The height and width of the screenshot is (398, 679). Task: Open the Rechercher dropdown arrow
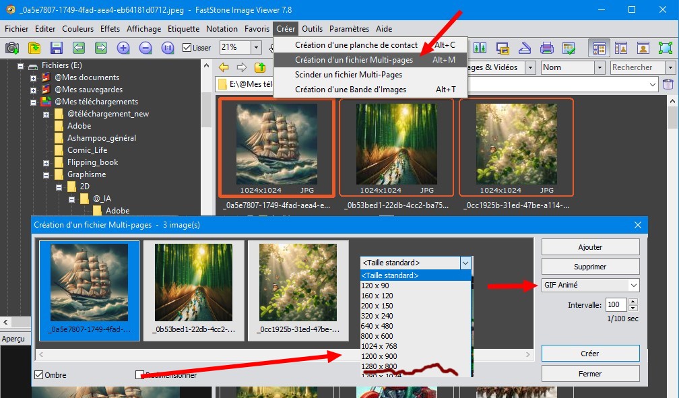(670, 67)
